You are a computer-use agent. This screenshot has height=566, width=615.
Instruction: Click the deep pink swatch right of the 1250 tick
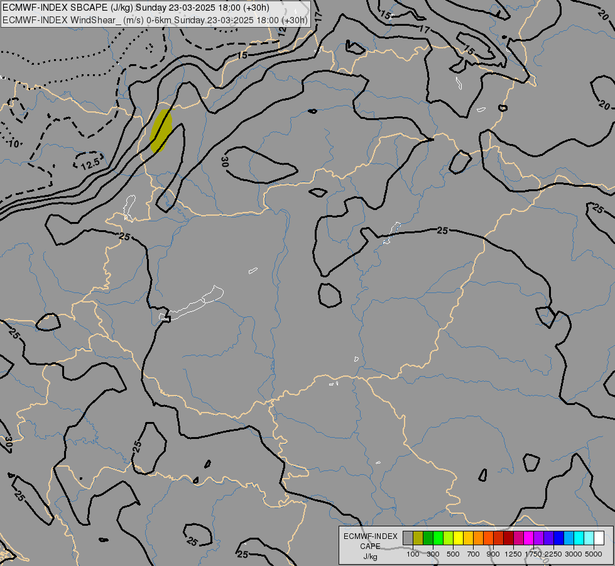click(518, 538)
